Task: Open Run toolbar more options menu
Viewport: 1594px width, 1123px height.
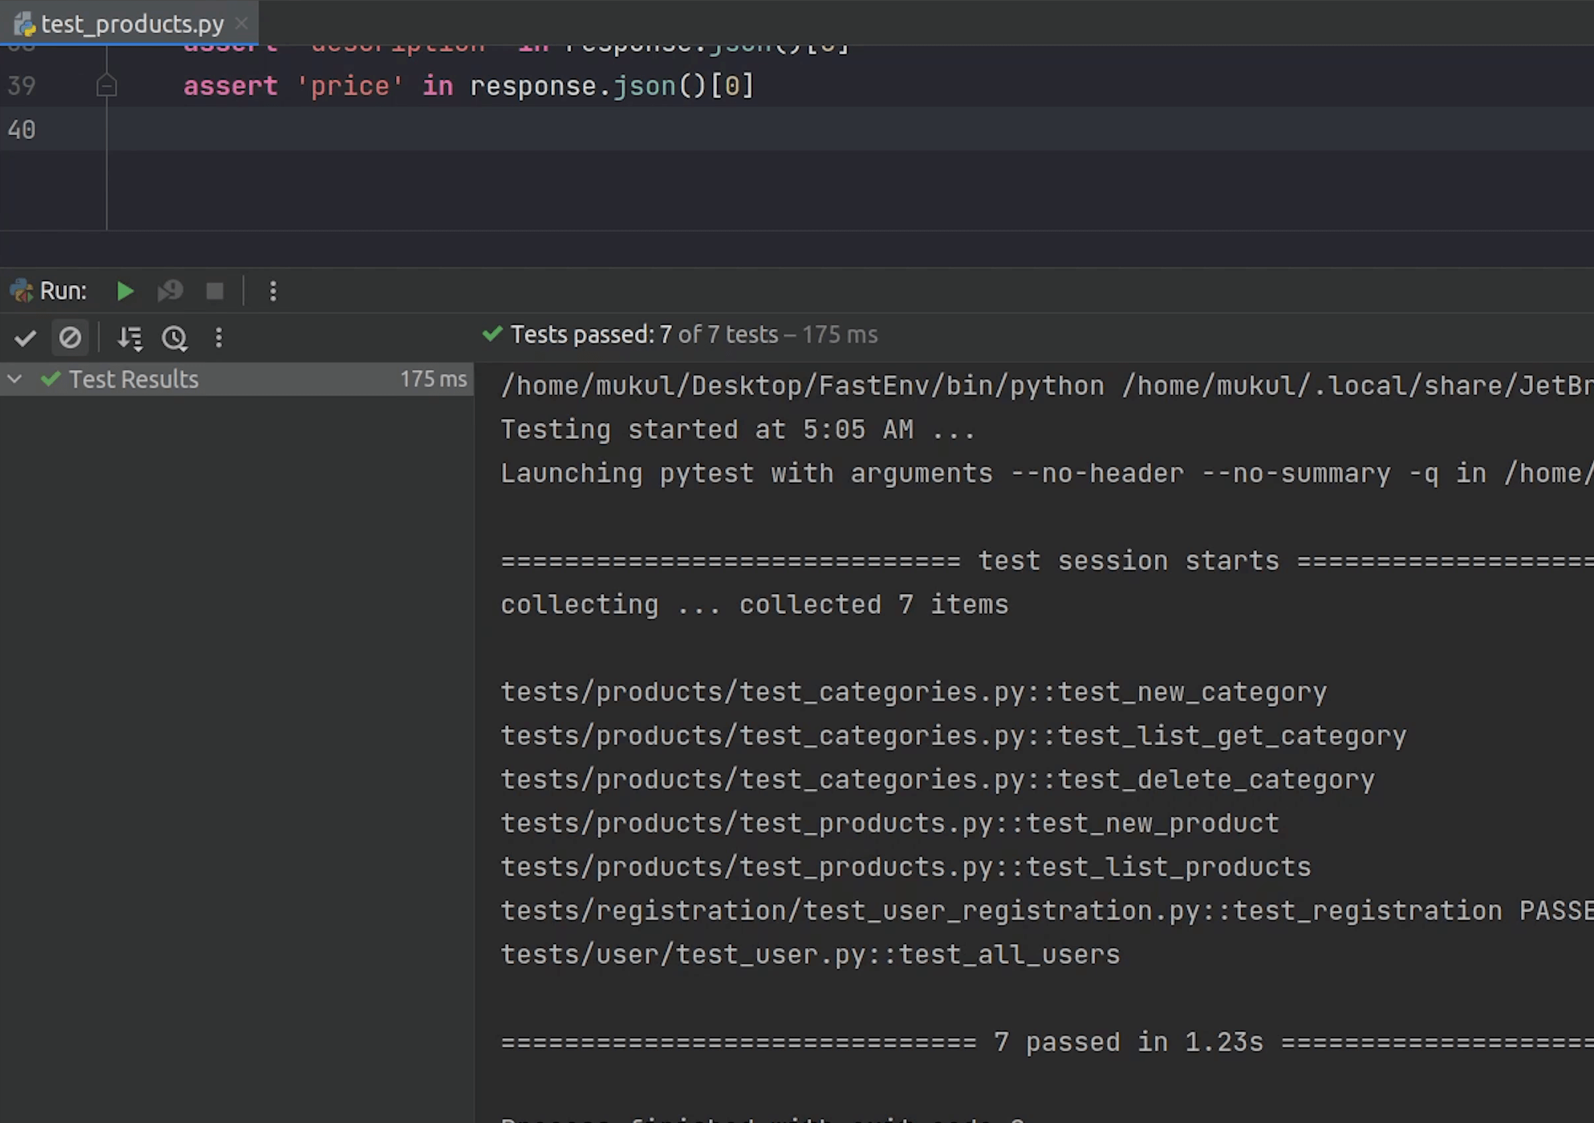Action: tap(273, 291)
